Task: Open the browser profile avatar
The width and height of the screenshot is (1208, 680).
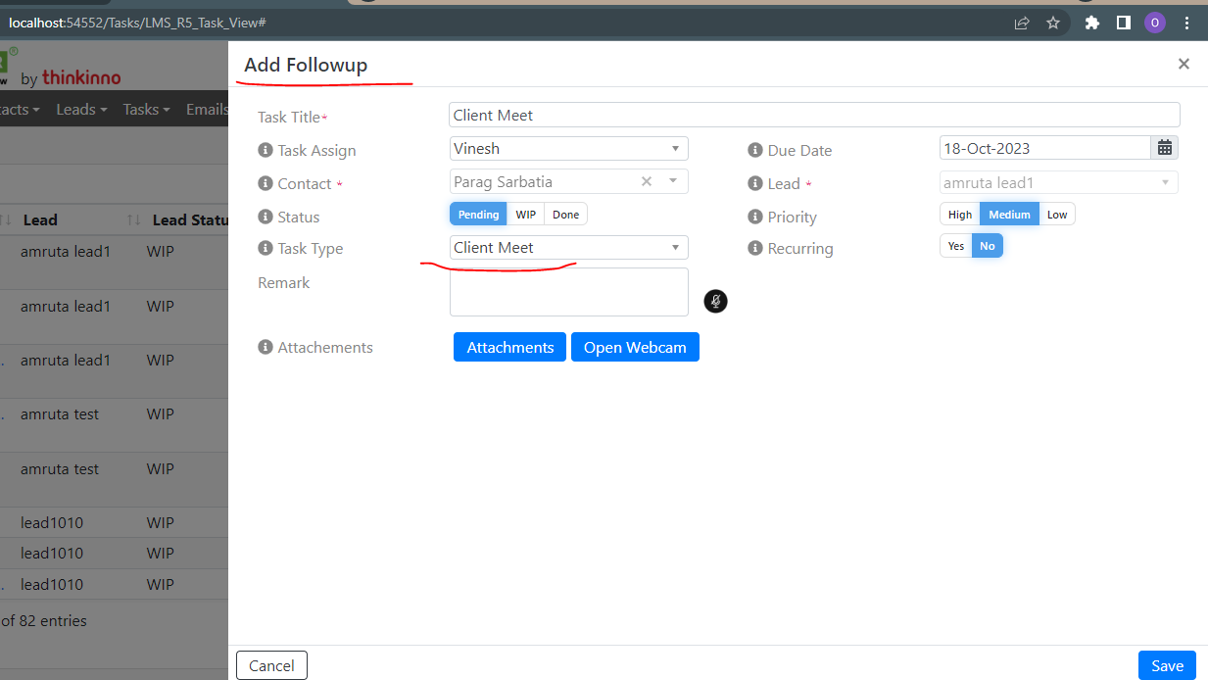Action: pyautogui.click(x=1155, y=22)
